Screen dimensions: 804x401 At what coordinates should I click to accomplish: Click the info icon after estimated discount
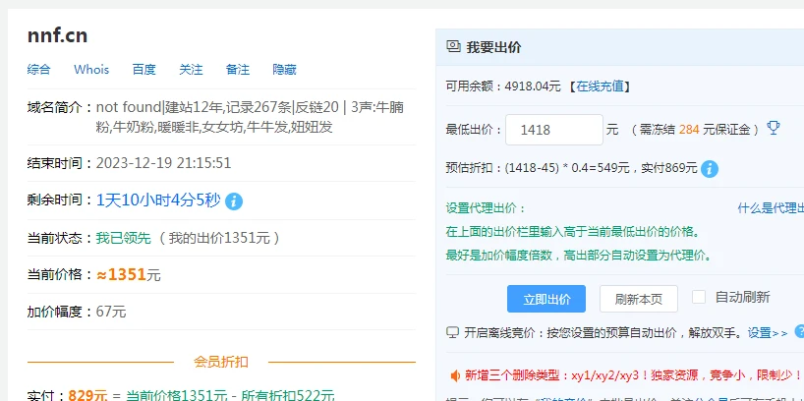point(710,169)
